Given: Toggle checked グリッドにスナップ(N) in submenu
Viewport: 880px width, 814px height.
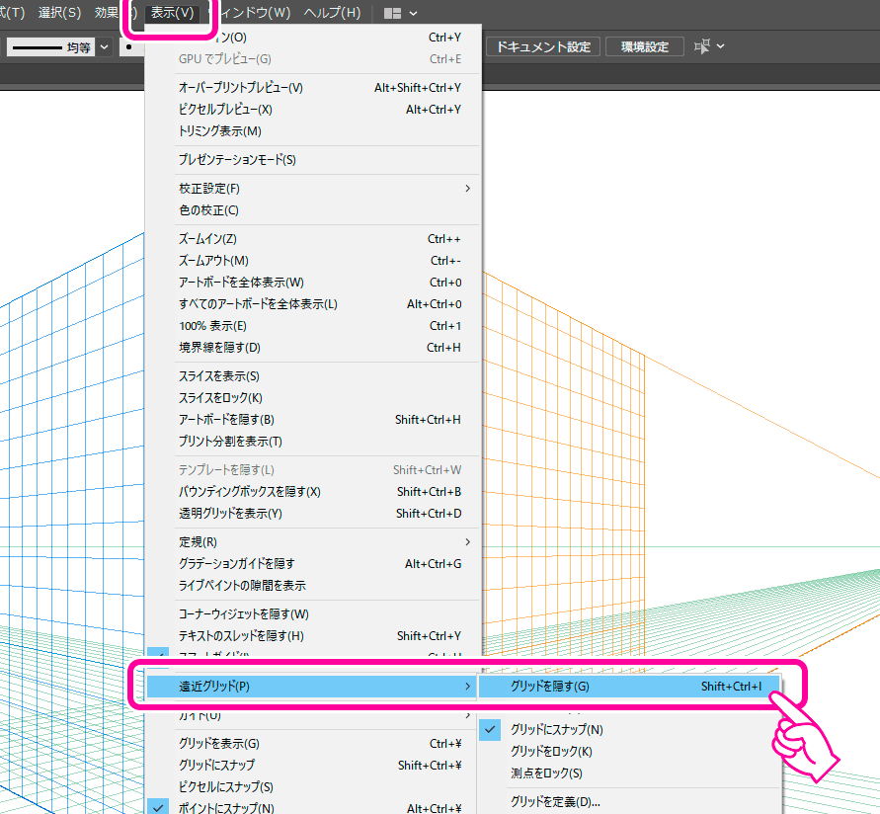Looking at the screenshot, I should tap(629, 730).
